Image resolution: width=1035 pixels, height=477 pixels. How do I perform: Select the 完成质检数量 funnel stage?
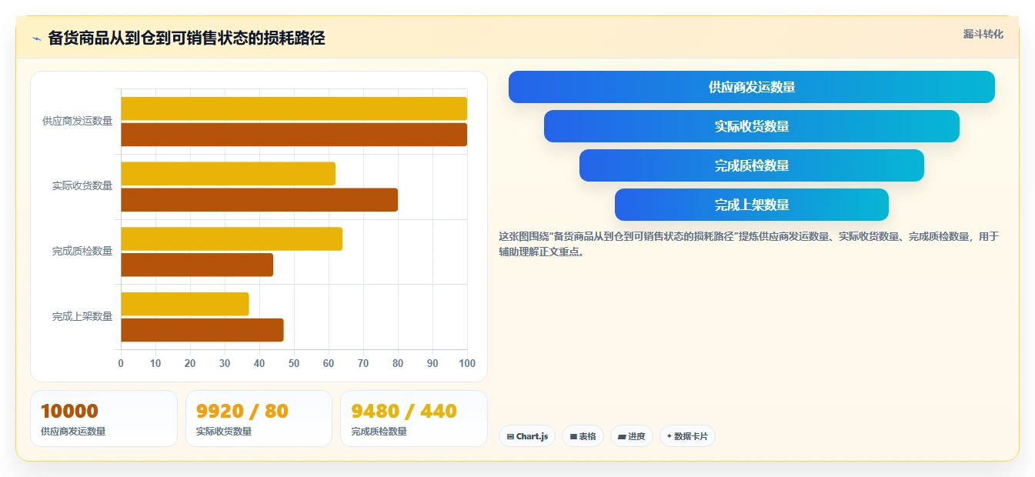click(751, 165)
